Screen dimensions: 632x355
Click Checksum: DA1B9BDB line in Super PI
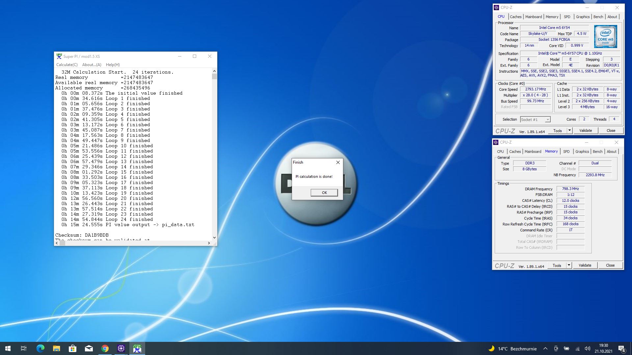pyautogui.click(x=82, y=235)
